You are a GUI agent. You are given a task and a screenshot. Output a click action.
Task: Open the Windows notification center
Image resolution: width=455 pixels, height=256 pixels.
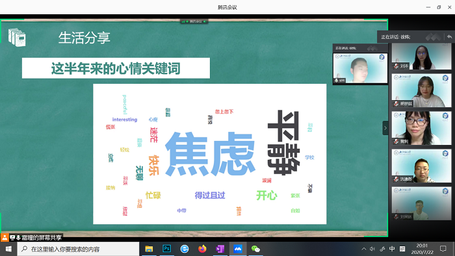pyautogui.click(x=443, y=249)
